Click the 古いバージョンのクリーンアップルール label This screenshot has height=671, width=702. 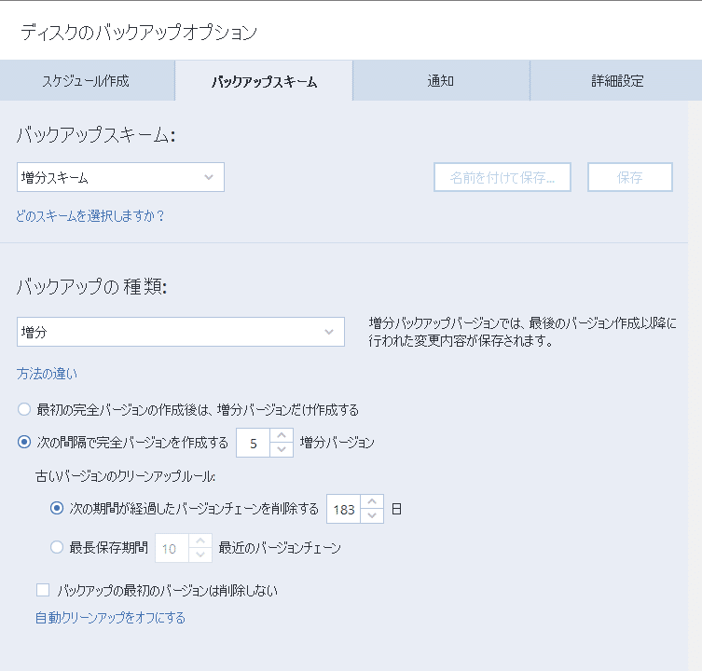[x=125, y=476]
